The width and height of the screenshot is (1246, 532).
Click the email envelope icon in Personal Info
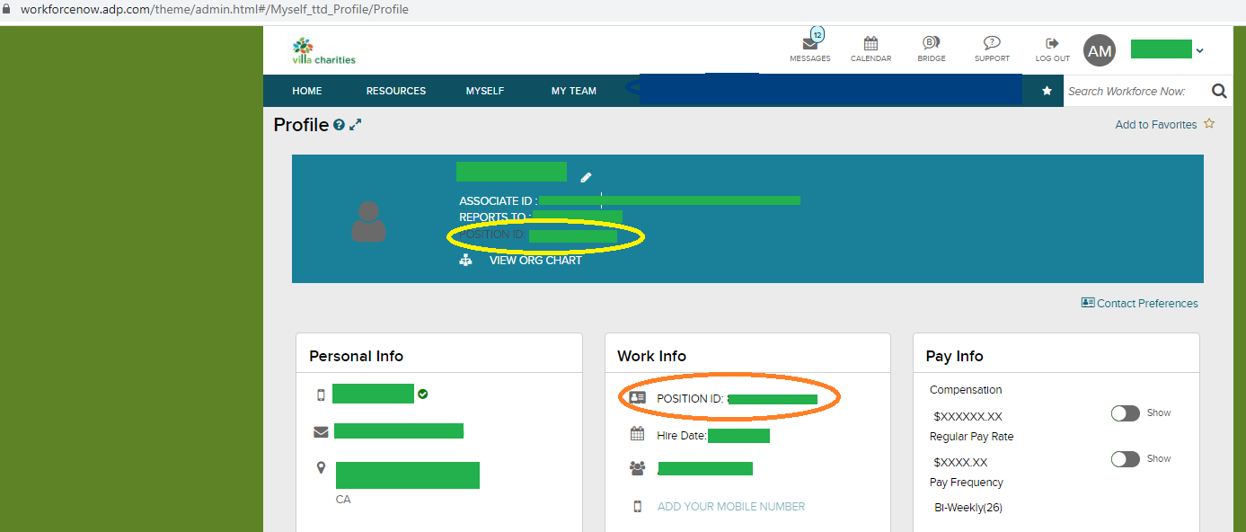321,431
